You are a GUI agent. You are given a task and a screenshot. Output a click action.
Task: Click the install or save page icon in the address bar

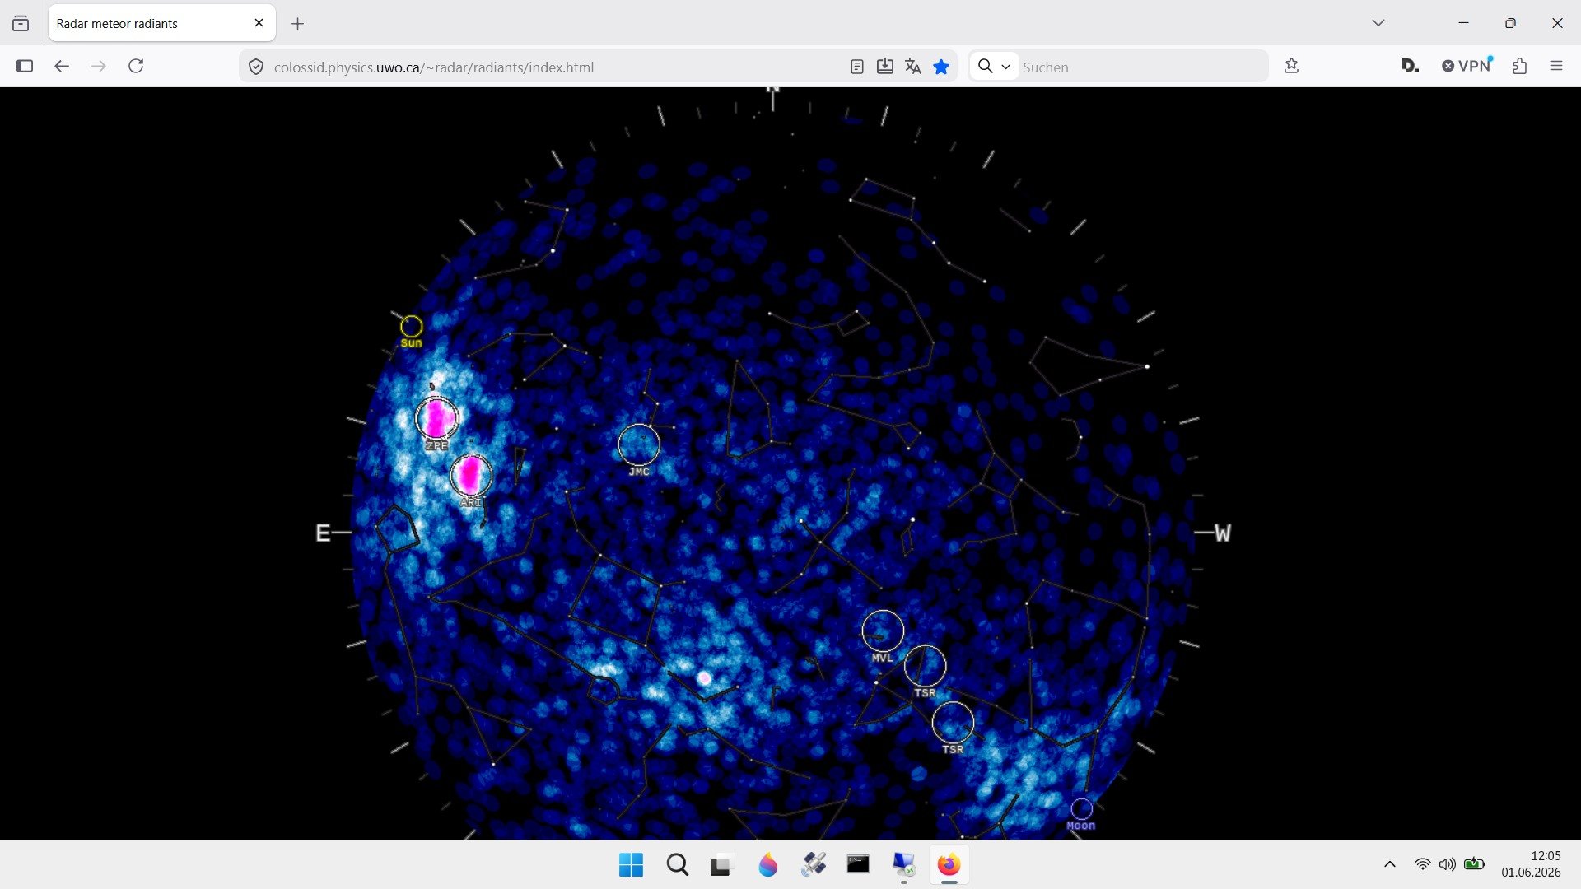point(885,67)
